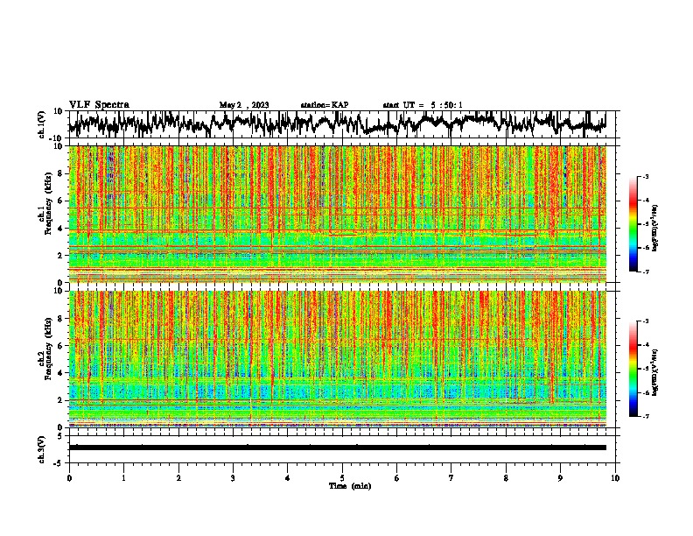Click the ch.3(V) axis label
Screen dimensions: 693x536
[42, 449]
